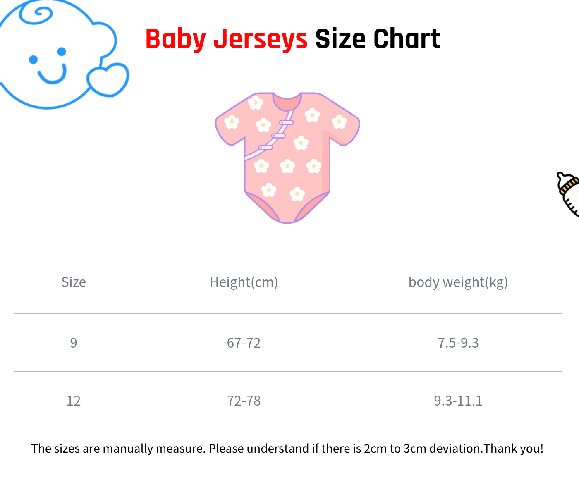Click the black "Size Chart" heading text
The width and height of the screenshot is (579, 480).
coord(377,39)
